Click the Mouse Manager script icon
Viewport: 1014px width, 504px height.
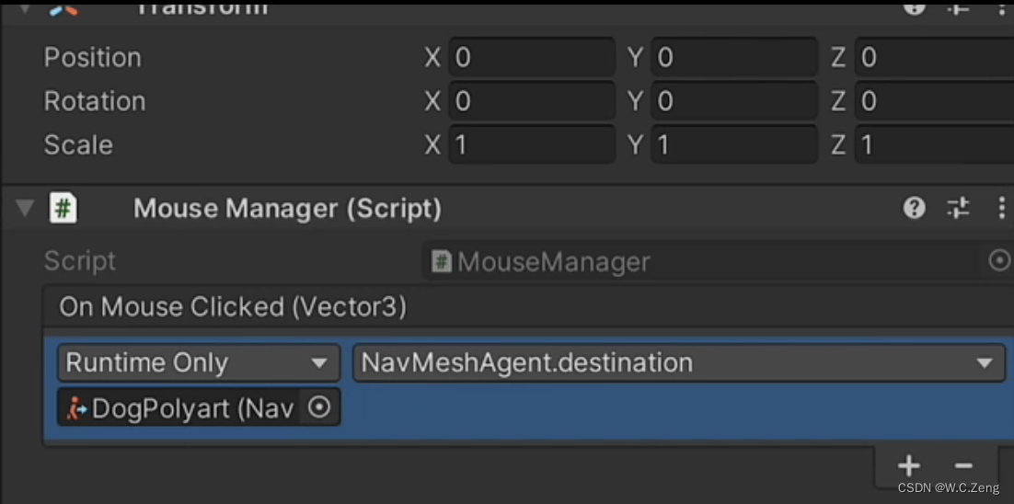click(x=63, y=208)
